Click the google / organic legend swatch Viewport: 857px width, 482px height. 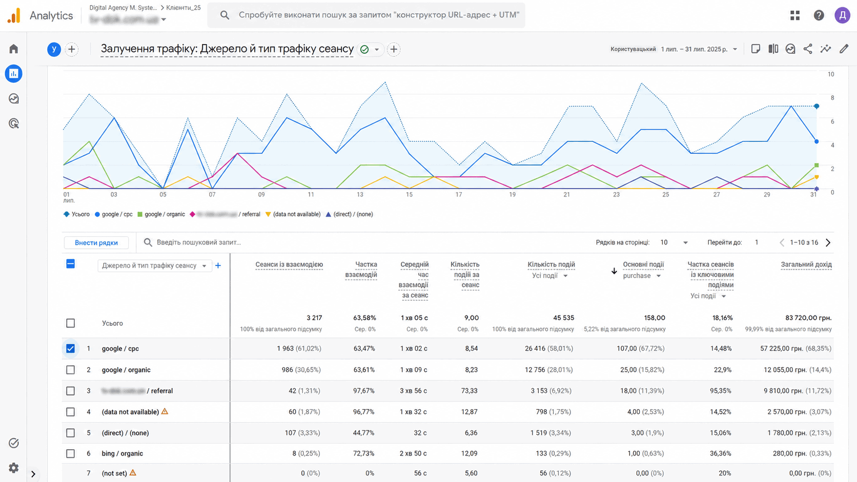[140, 214]
